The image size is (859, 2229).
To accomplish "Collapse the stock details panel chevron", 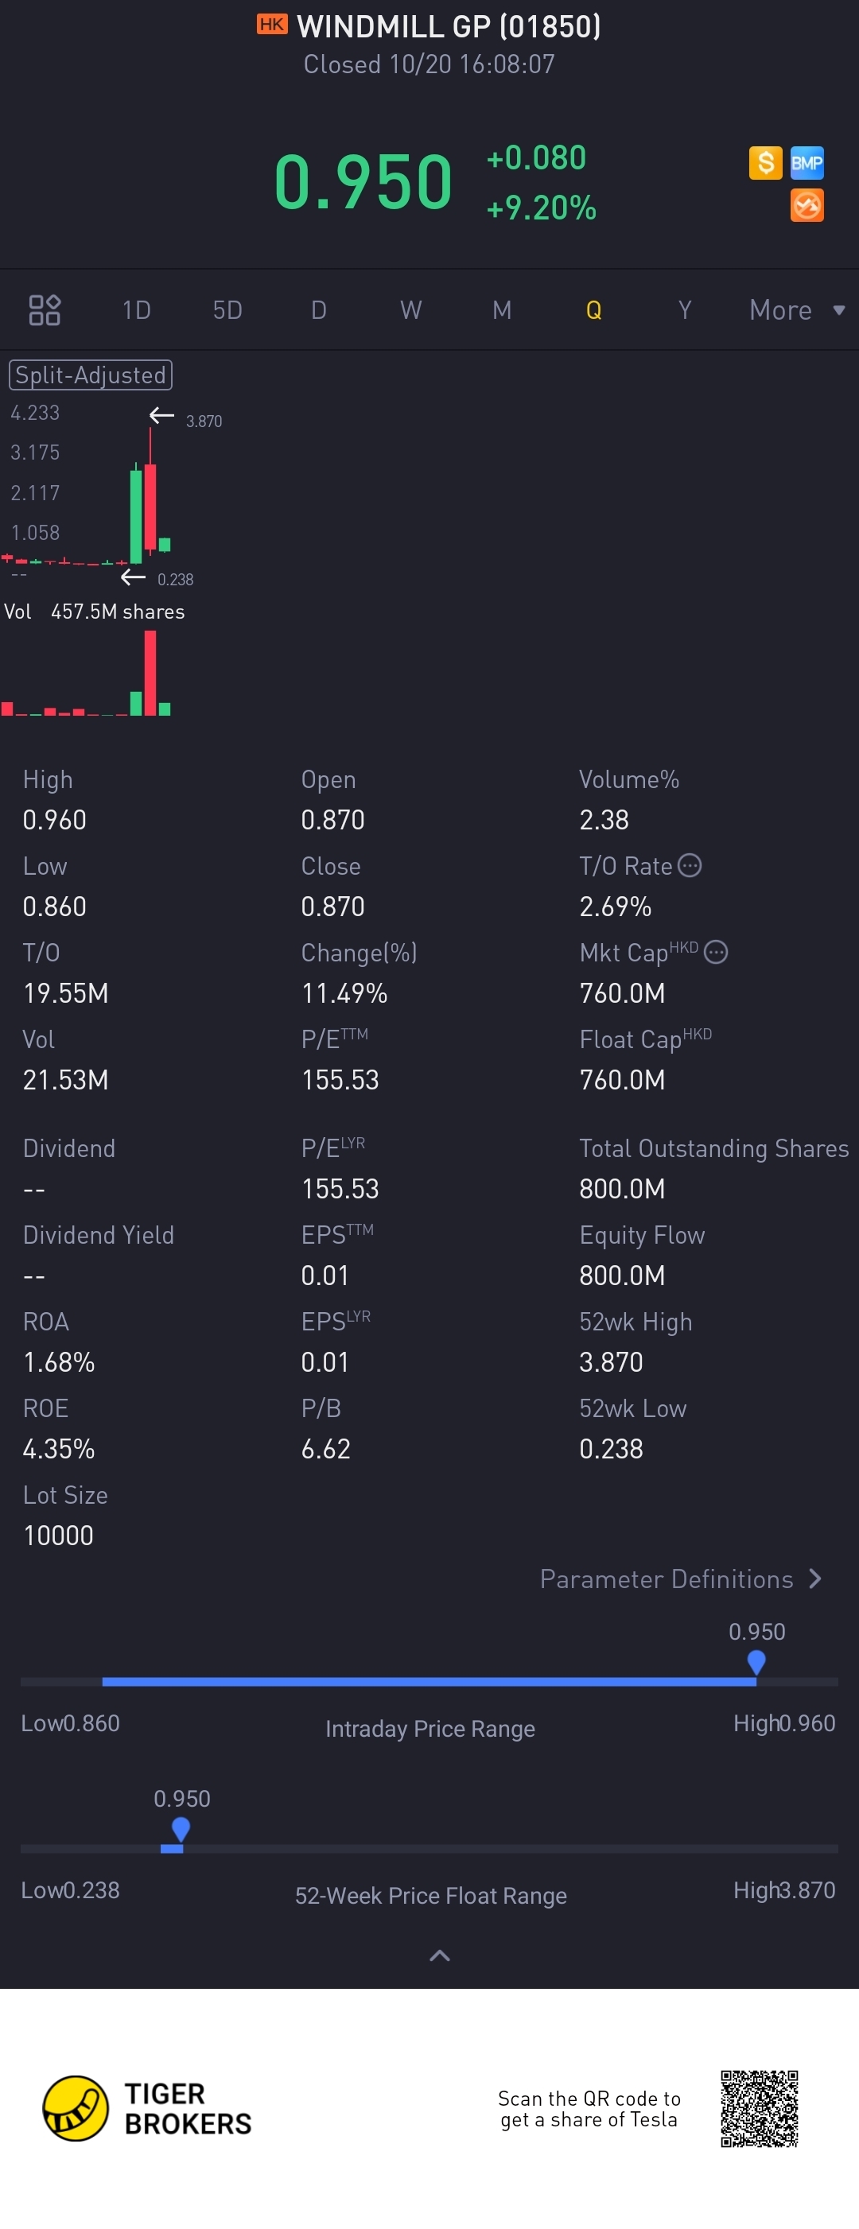I will [x=440, y=1955].
